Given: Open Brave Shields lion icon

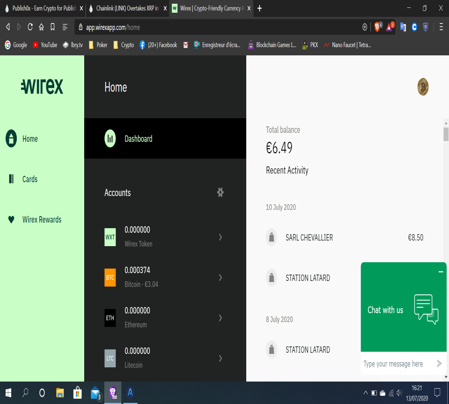Looking at the screenshot, I should pos(378,27).
